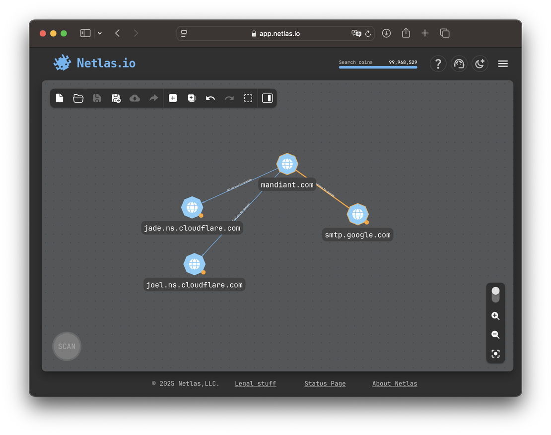
Task: Open the hamburger navigation menu
Action: coord(502,63)
